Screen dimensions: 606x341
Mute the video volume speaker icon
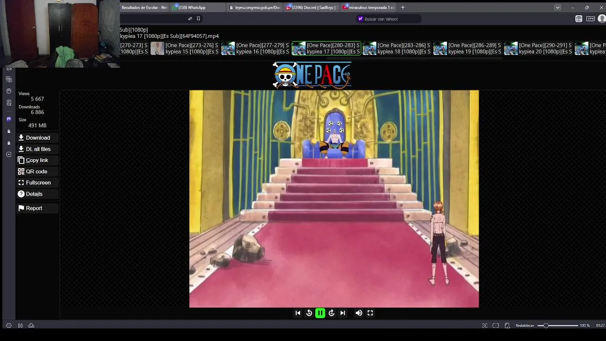[359, 313]
